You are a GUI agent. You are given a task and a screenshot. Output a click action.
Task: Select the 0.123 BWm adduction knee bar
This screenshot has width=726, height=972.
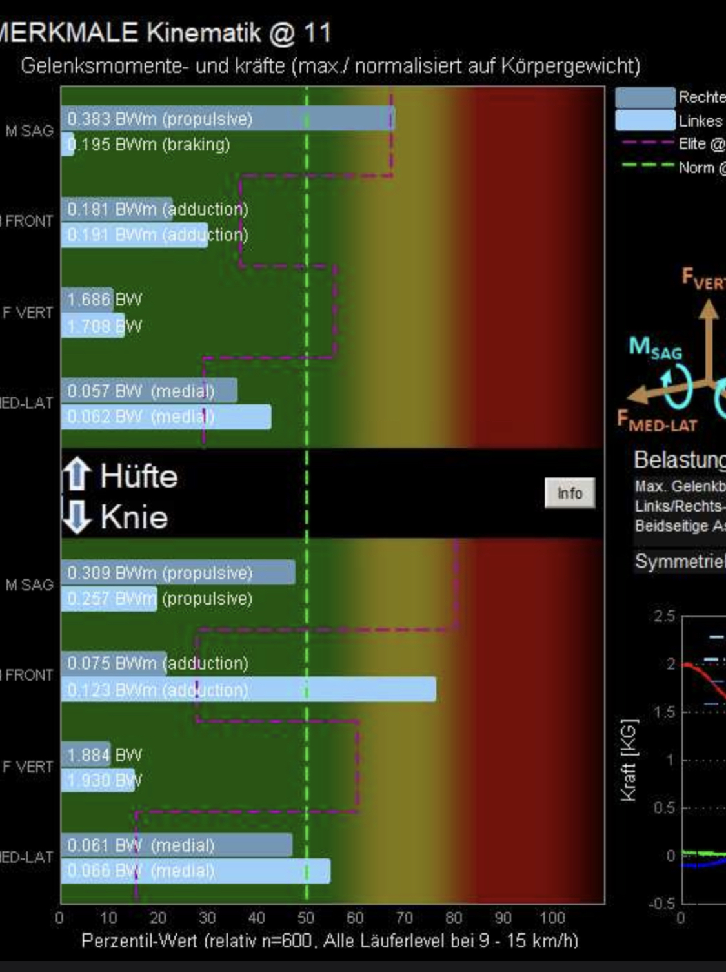248,690
